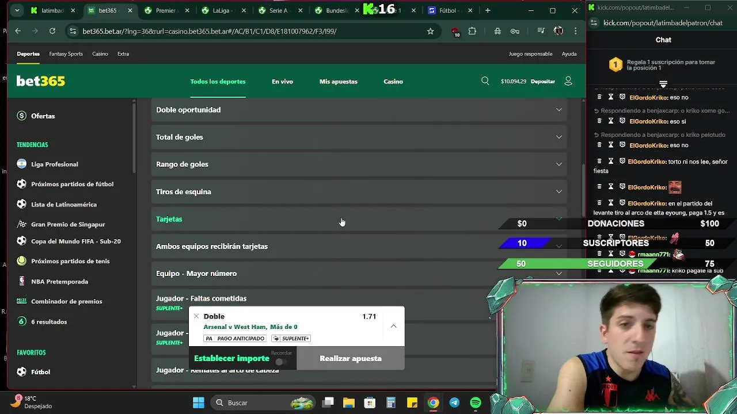Image resolution: width=737 pixels, height=414 pixels.
Task: Open the browser extensions puzzle icon
Action: [472, 31]
